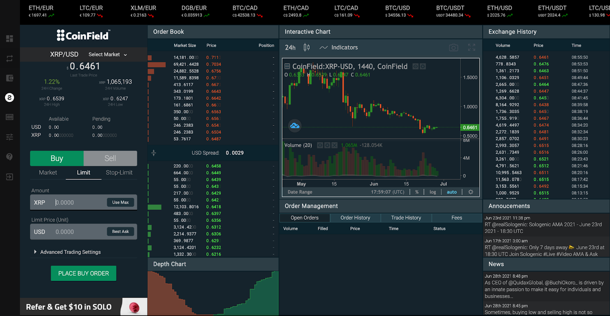
Task: Click the 0.6461 price label on chart axis
Action: pyautogui.click(x=470, y=128)
